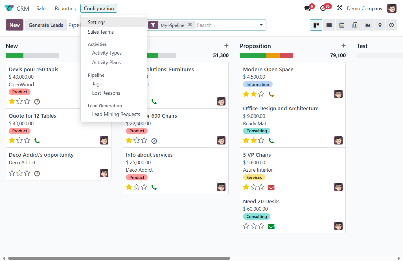The image size is (403, 261).
Task: Open the Configuration dropdown menu
Action: pos(99,8)
